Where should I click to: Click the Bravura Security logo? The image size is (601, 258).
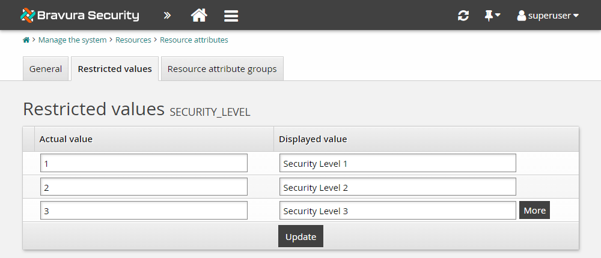[79, 16]
